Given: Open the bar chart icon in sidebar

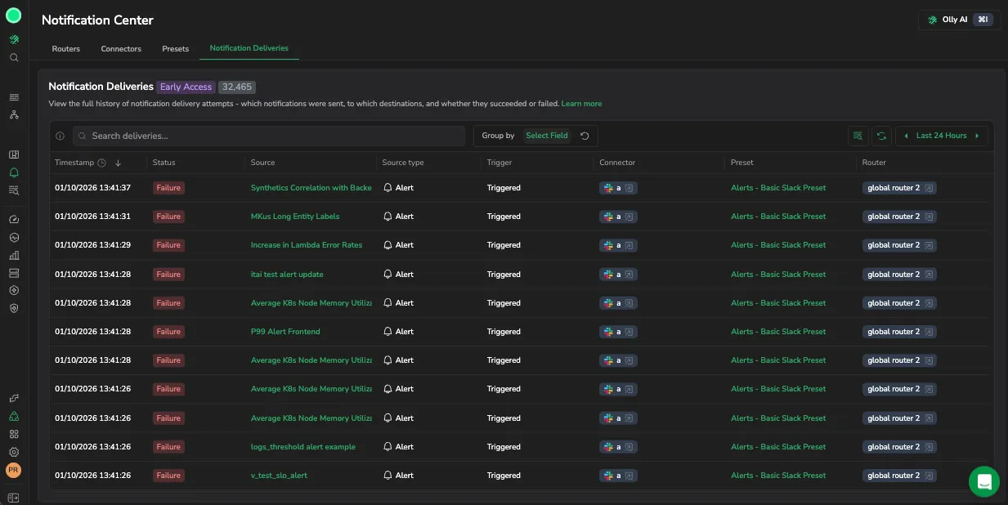Looking at the screenshot, I should click(x=14, y=255).
